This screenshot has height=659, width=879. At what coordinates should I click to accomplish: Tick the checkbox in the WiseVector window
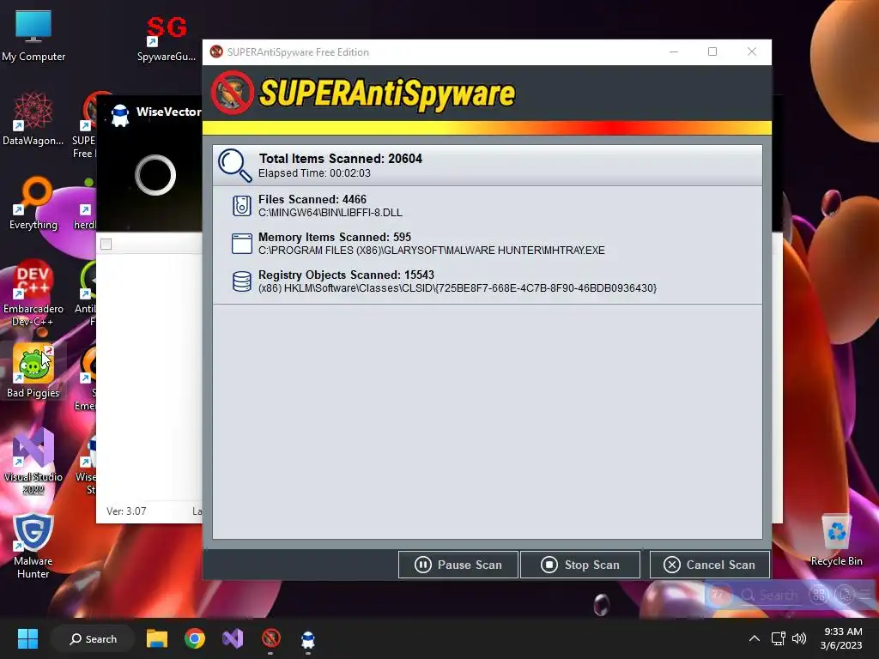(106, 244)
